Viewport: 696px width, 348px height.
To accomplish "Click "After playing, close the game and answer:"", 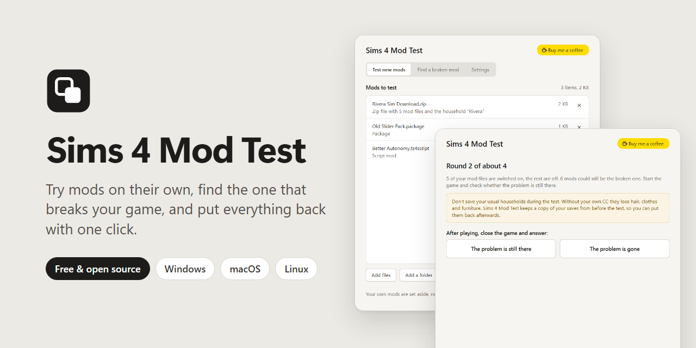I will (x=497, y=233).
